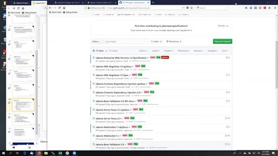This screenshot has width=278, height=156.
Task: Show the 17 Closed pull requests
Action: [111, 51]
